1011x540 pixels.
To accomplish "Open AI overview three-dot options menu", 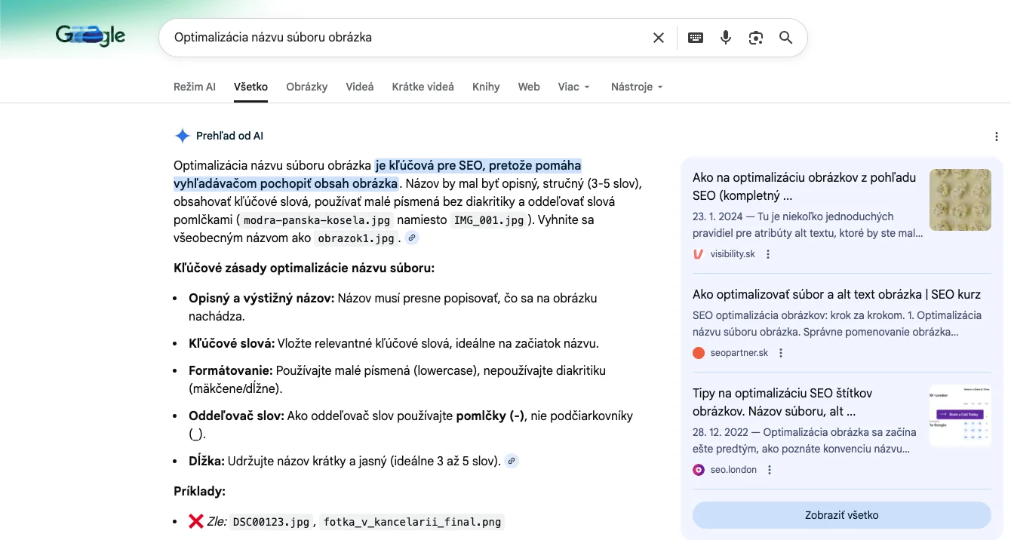I will [997, 137].
